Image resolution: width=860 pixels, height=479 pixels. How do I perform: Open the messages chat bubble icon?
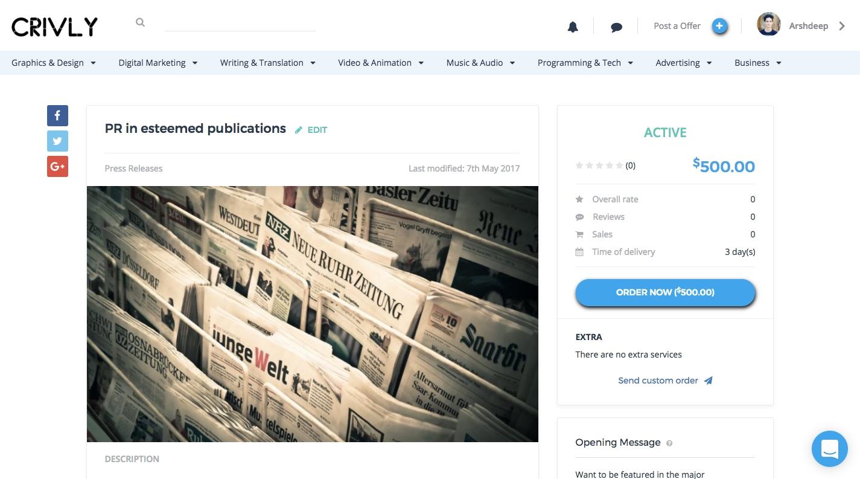tap(616, 27)
